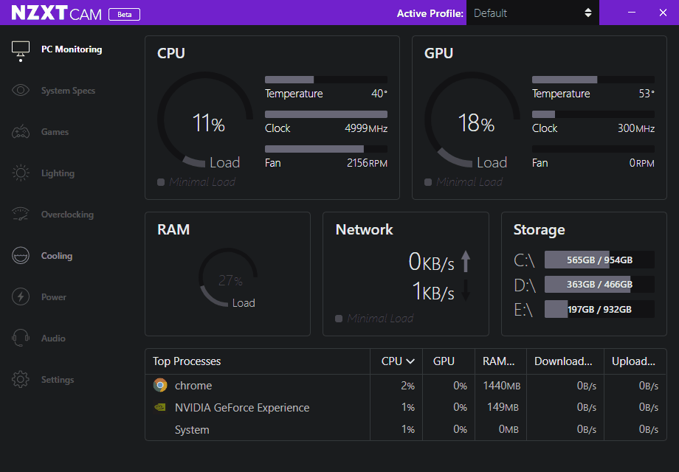The width and height of the screenshot is (679, 472).
Task: Select the Power lightning bolt icon
Action: [21, 297]
